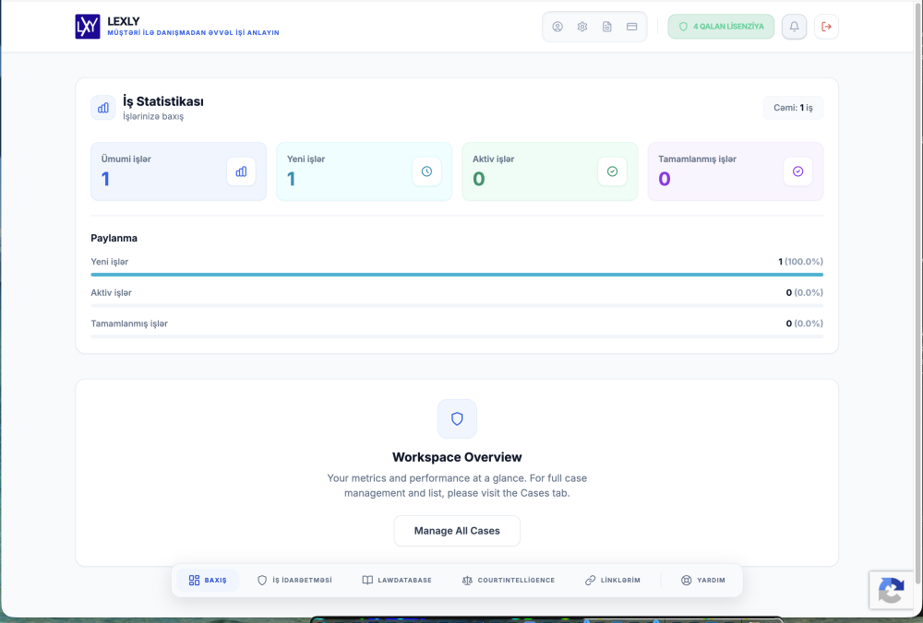Click the red logout icon
Screen dimensions: 923x623
tap(826, 27)
